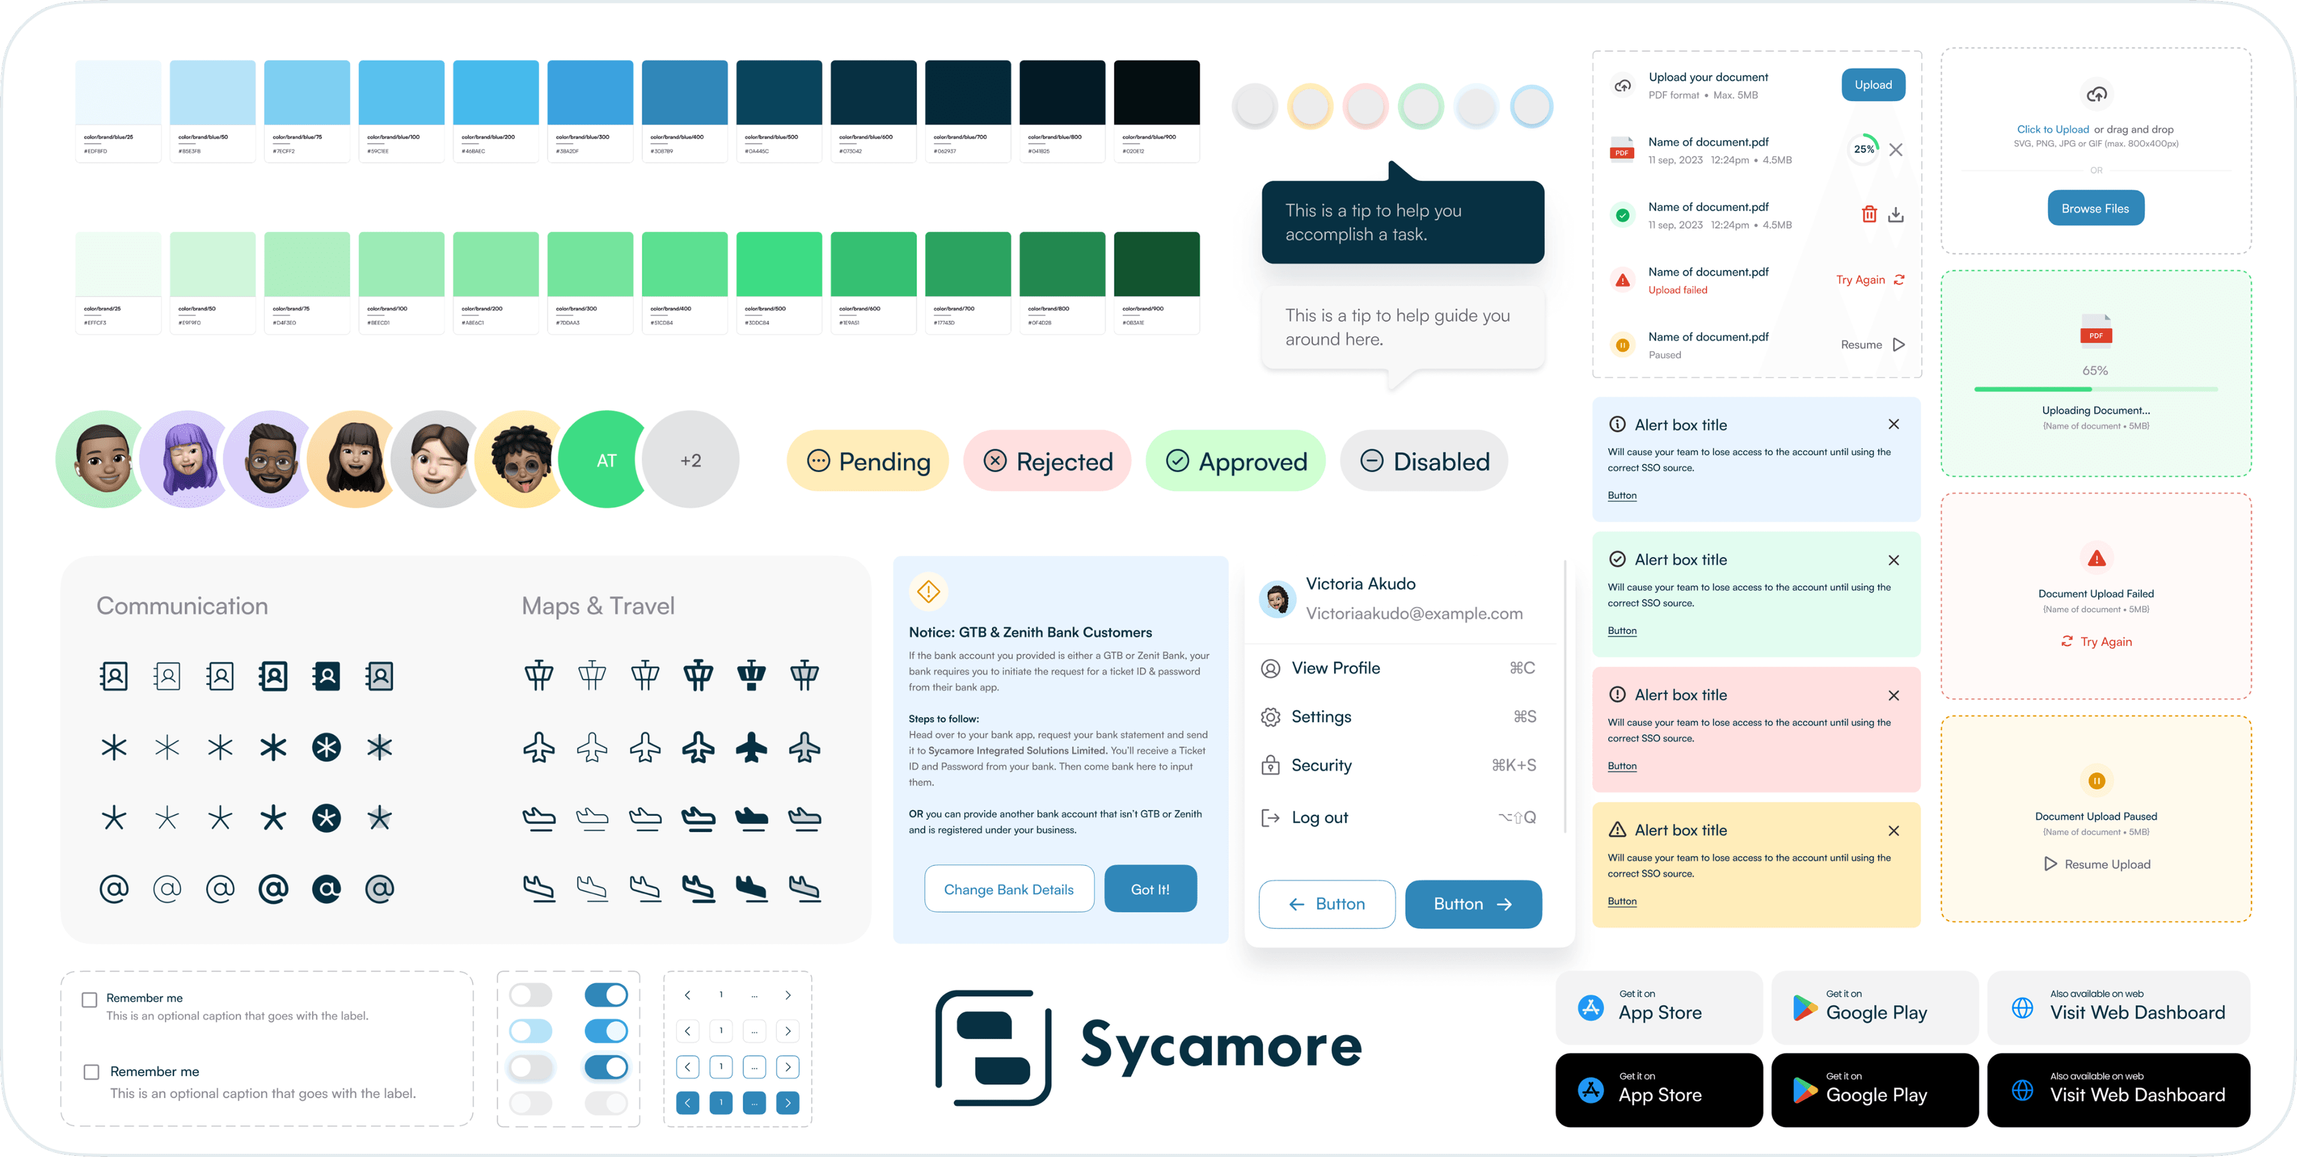Click the +2 overflow avatar
This screenshot has height=1157, width=2297.
point(691,460)
